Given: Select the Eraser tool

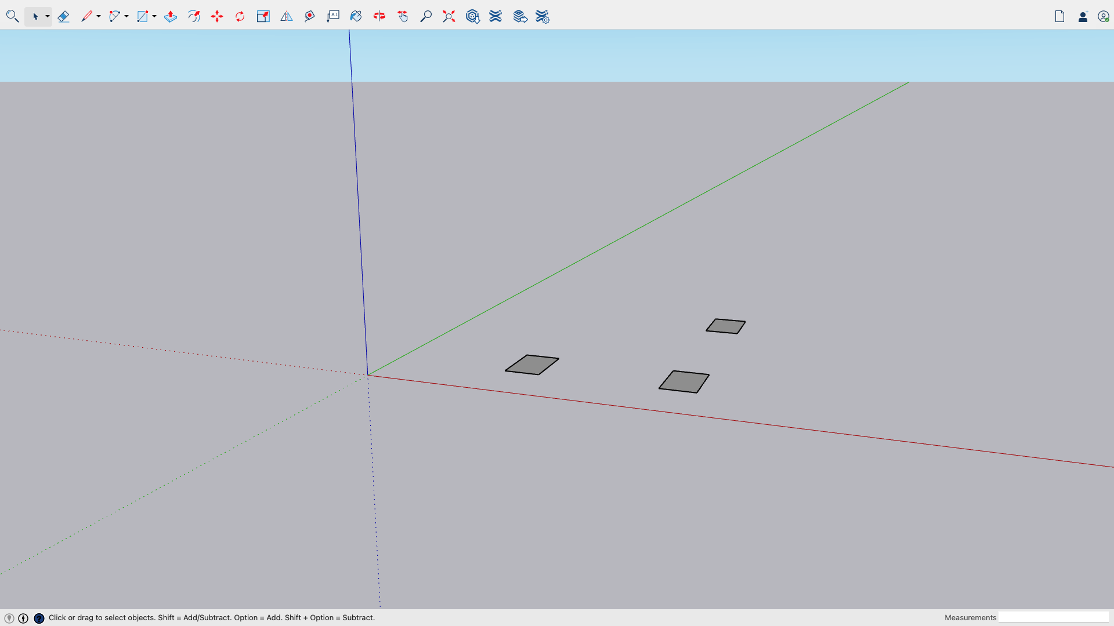Looking at the screenshot, I should (x=64, y=16).
